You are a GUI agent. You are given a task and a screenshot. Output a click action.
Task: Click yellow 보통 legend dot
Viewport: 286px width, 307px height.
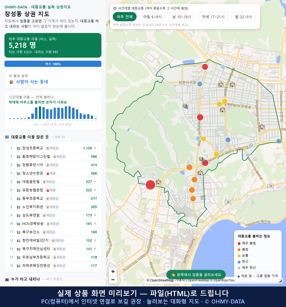pos(239,256)
